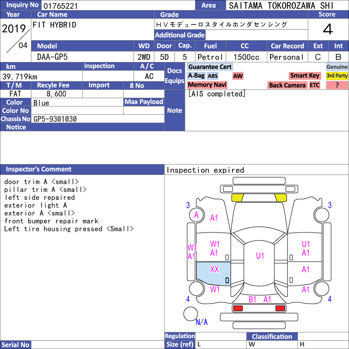Screen dimensions: 349x349
Task: Select the A-Bag equipment badge
Action: pos(196,75)
